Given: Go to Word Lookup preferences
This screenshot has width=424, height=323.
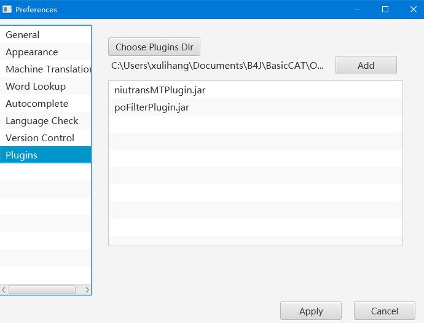Looking at the screenshot, I should (x=45, y=86).
